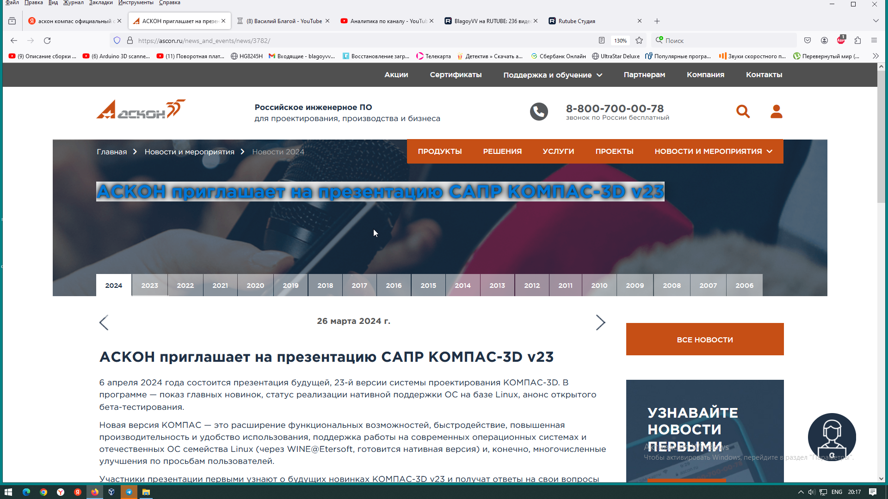The image size is (888, 499).
Task: Click the ВСЕ НОВОСТИ button
Action: click(704, 339)
